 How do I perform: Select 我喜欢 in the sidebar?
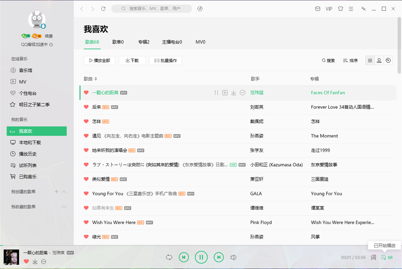(x=37, y=131)
